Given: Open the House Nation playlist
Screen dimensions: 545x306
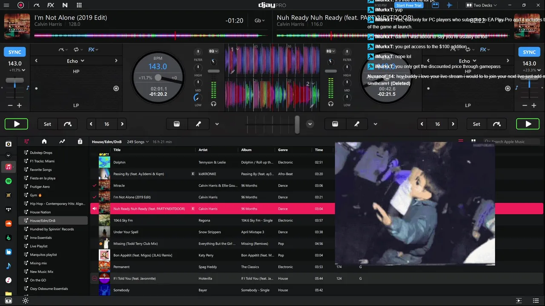Looking at the screenshot, I should (x=40, y=212).
